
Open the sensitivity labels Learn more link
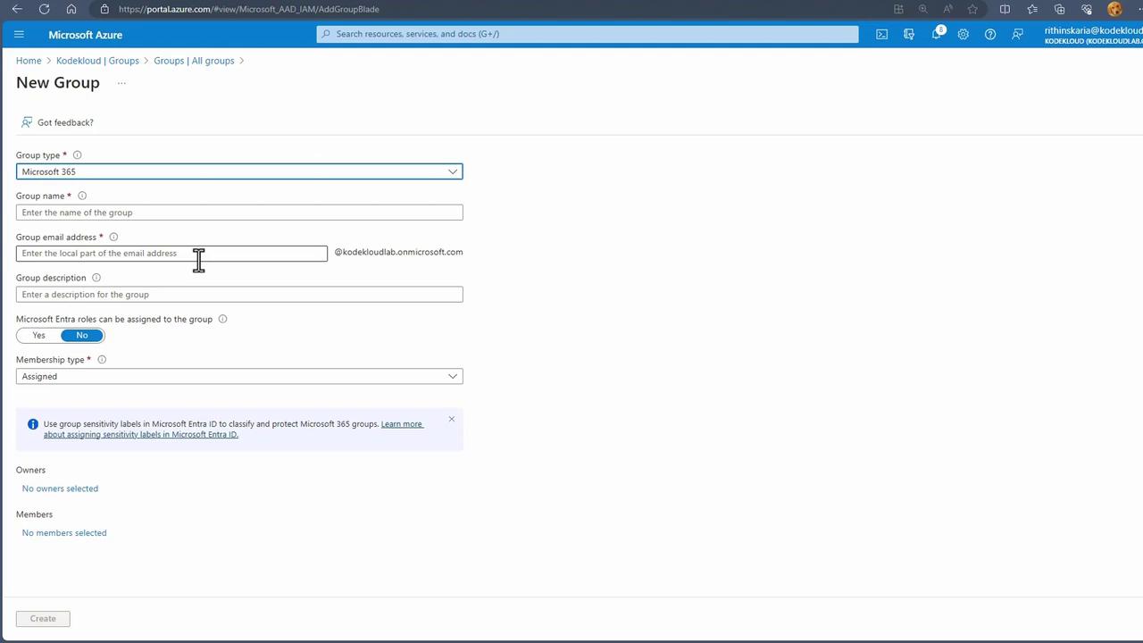[x=233, y=430]
